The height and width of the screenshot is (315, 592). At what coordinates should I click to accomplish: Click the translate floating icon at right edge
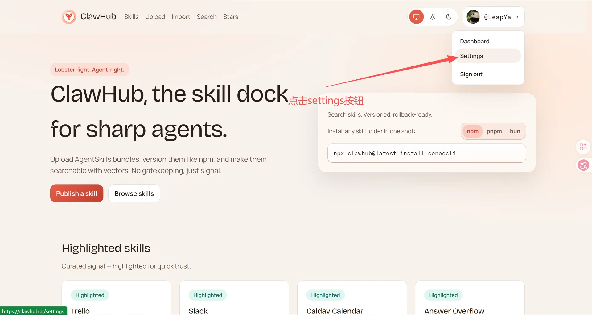583,165
